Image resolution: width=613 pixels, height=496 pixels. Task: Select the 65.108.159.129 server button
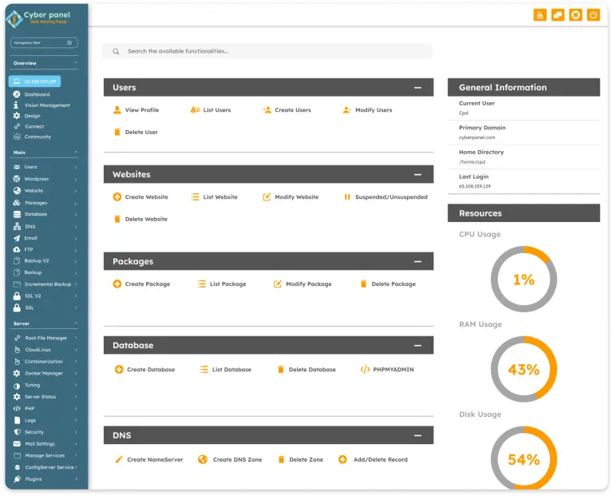[34, 81]
